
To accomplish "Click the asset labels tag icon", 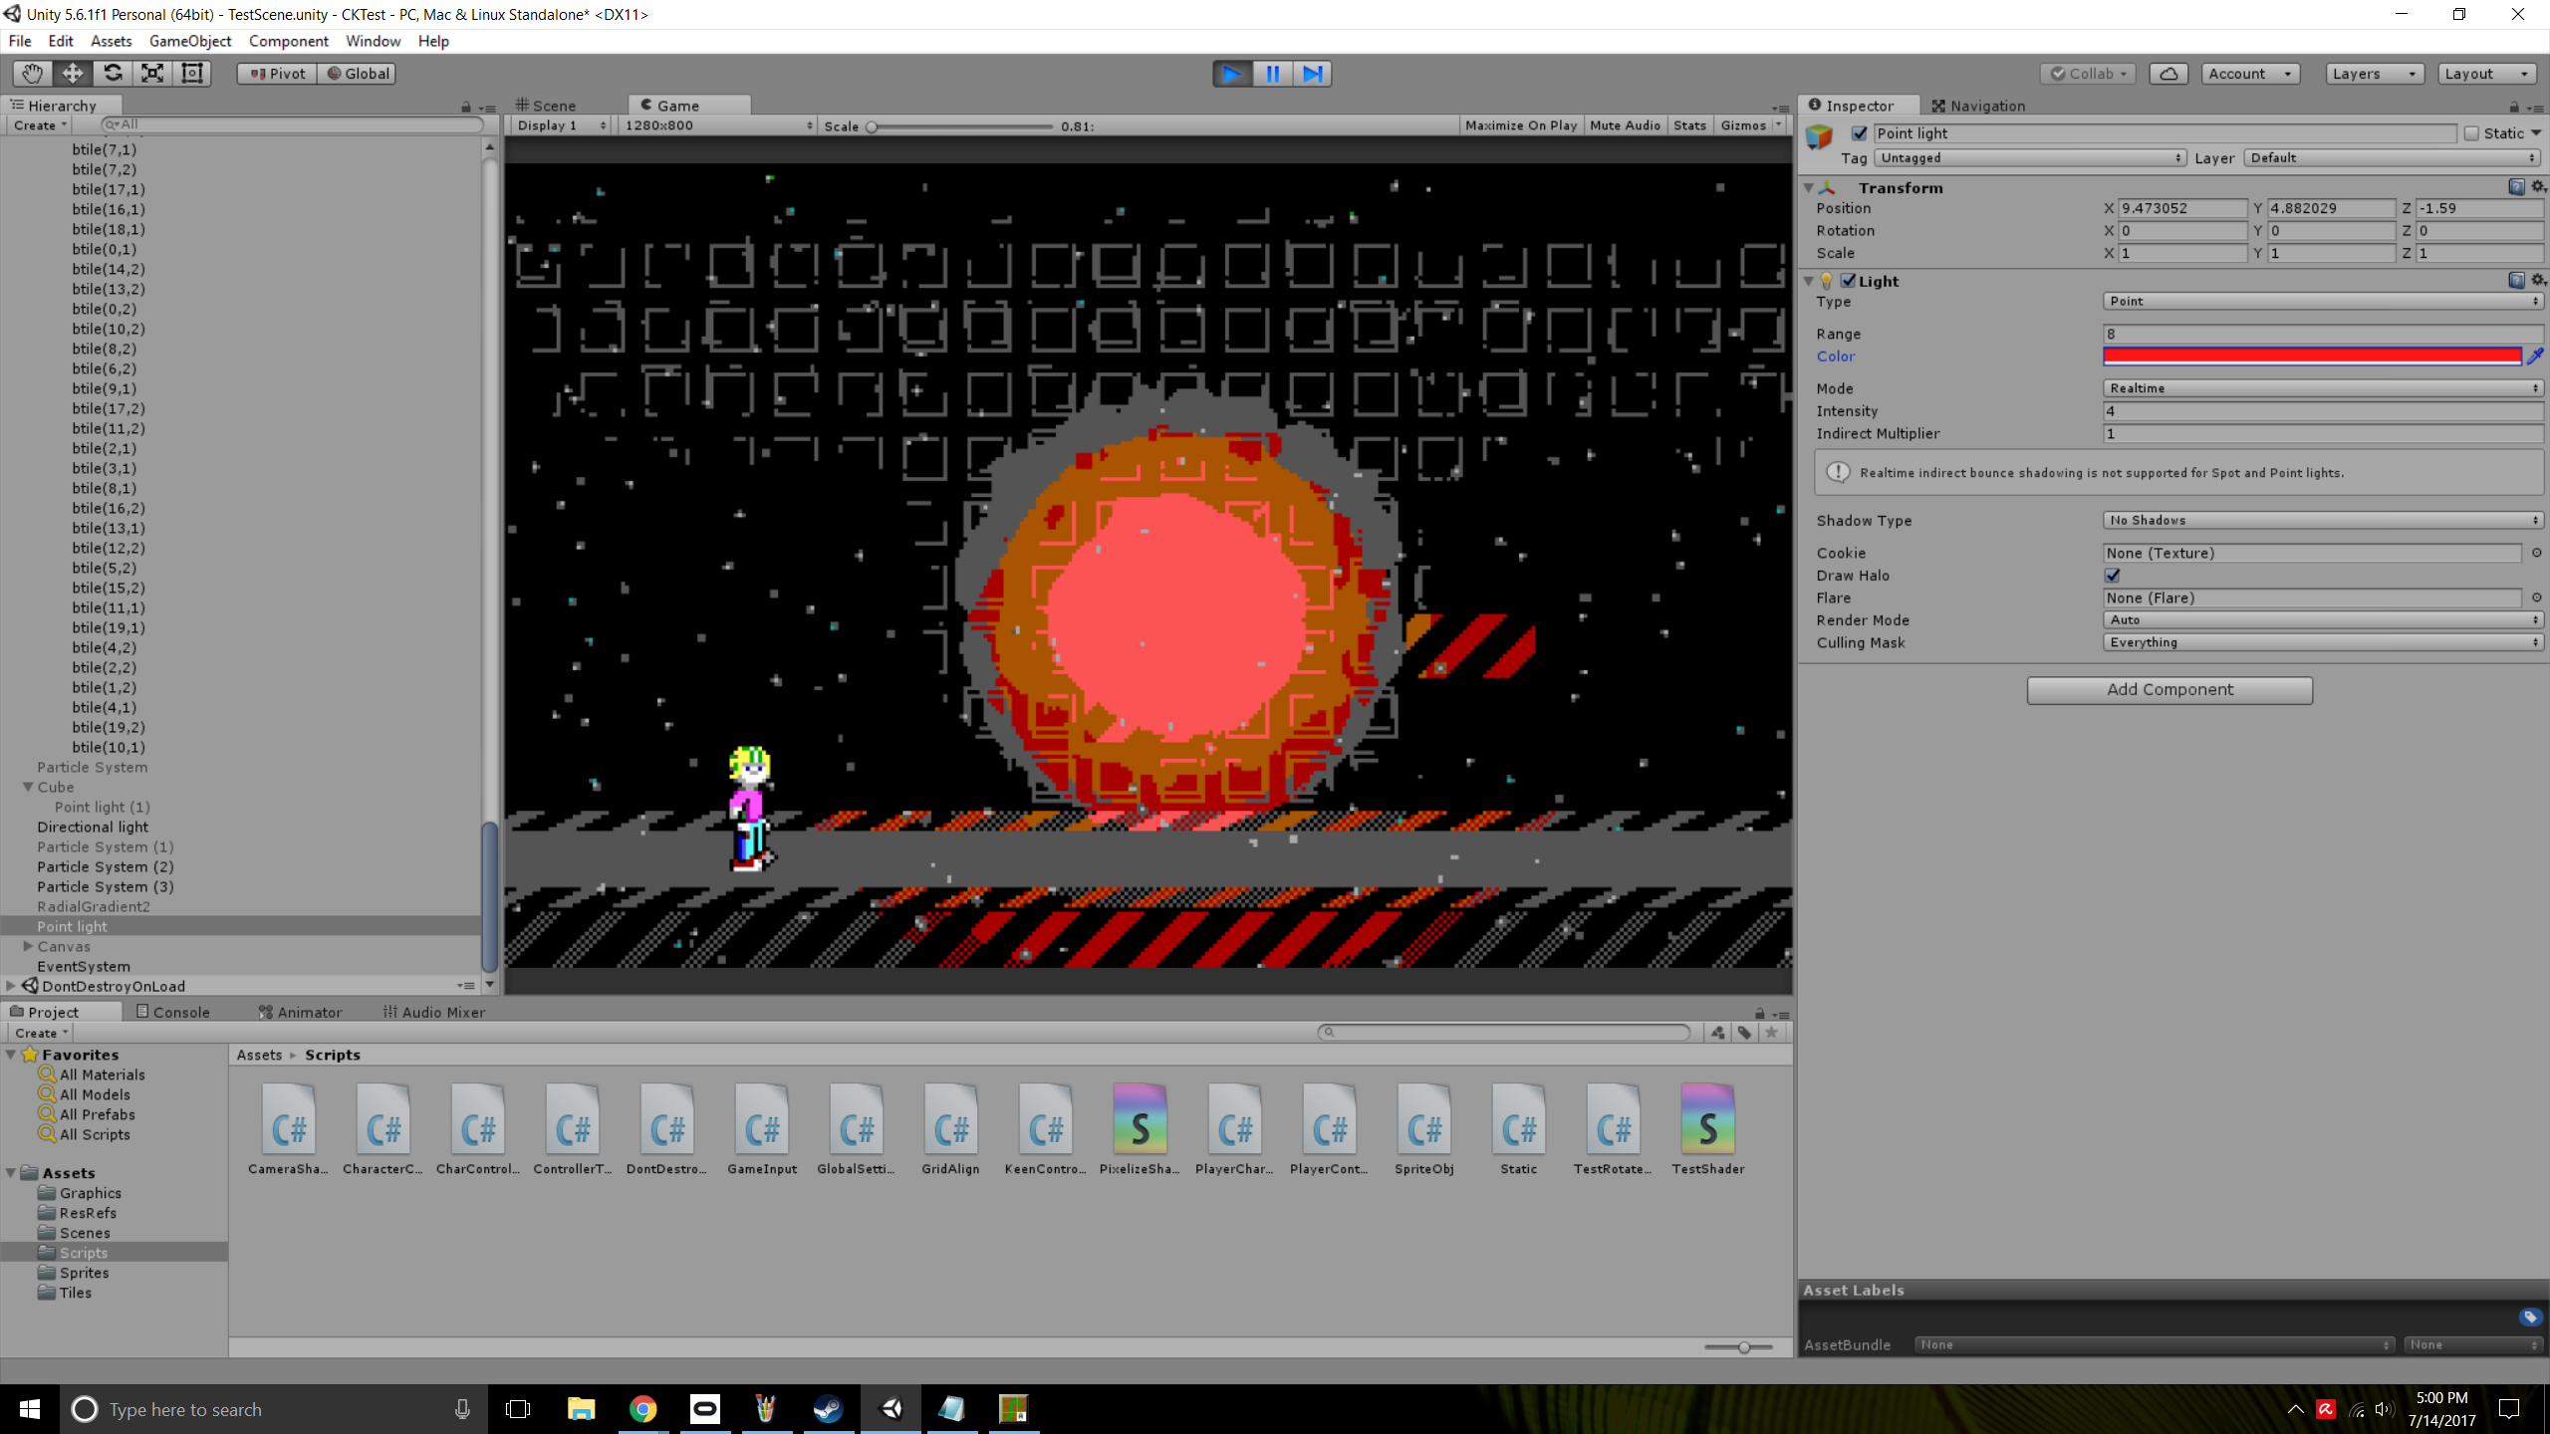I will pos(2530,1317).
